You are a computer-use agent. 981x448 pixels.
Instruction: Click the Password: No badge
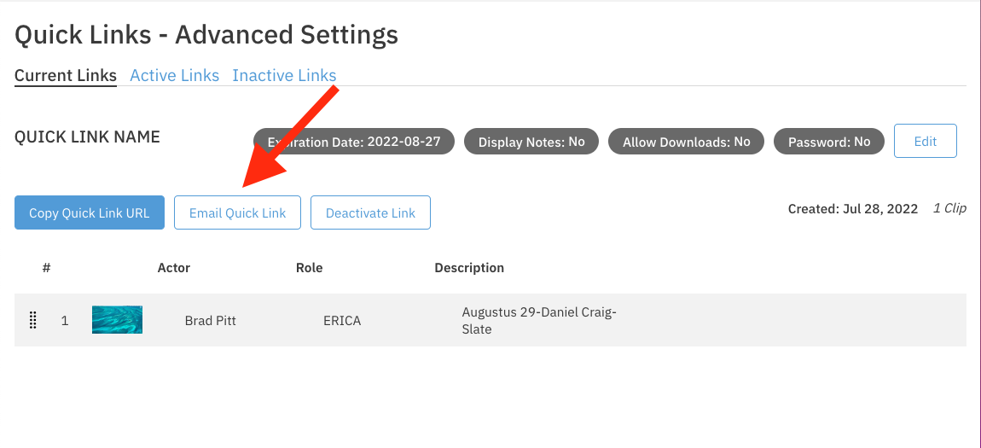tap(828, 142)
